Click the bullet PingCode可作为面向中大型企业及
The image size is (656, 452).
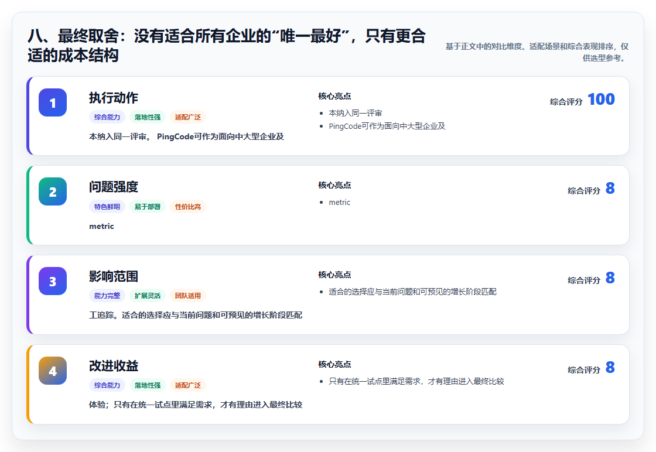387,126
